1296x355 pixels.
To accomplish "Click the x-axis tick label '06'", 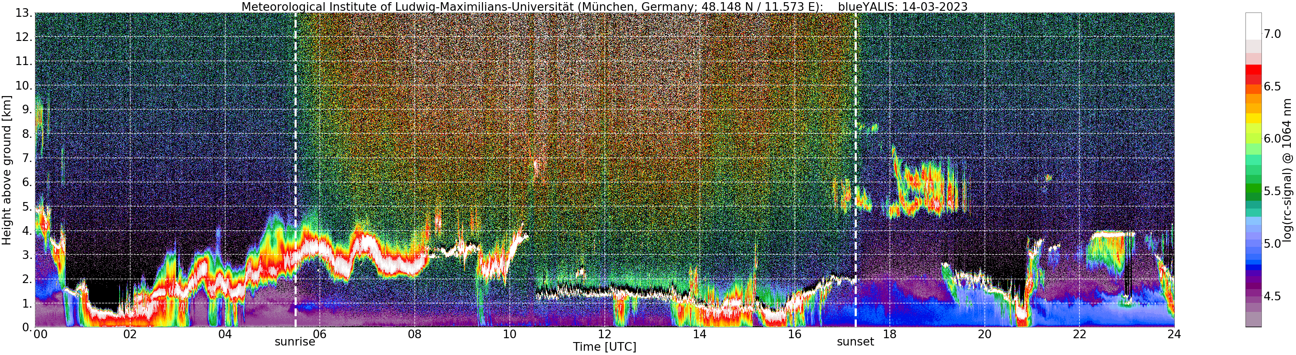I will coord(320,335).
